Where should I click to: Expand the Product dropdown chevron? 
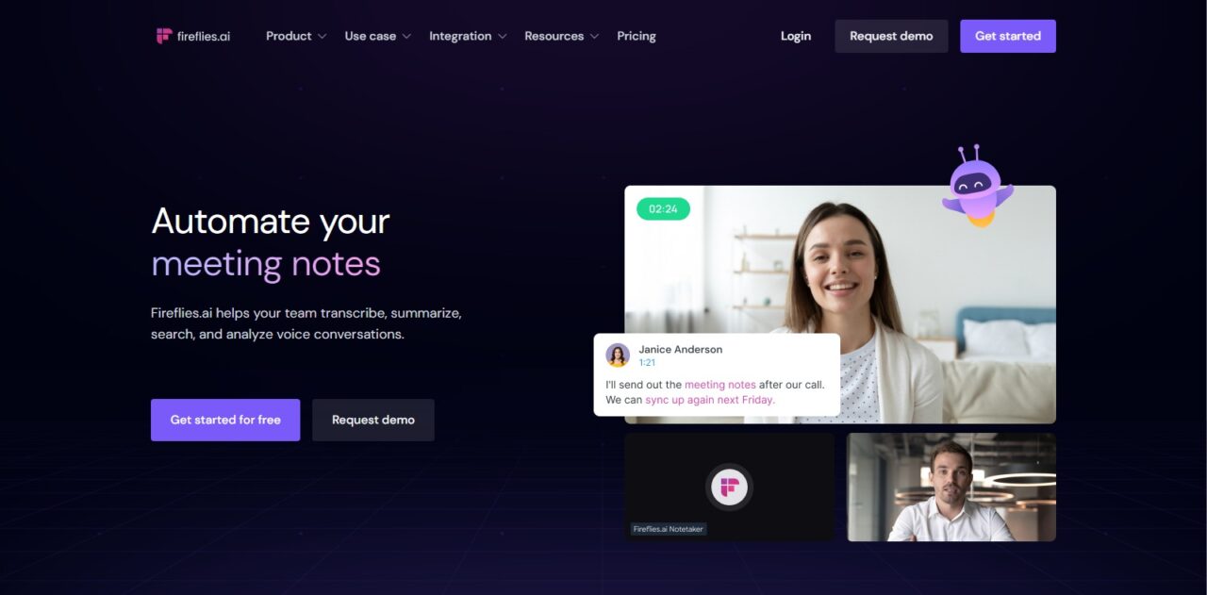coord(322,37)
